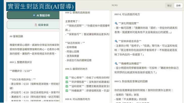The image size is (184, 103).
Task: Click the green check beside 非評價態度
Action: pos(67,82)
